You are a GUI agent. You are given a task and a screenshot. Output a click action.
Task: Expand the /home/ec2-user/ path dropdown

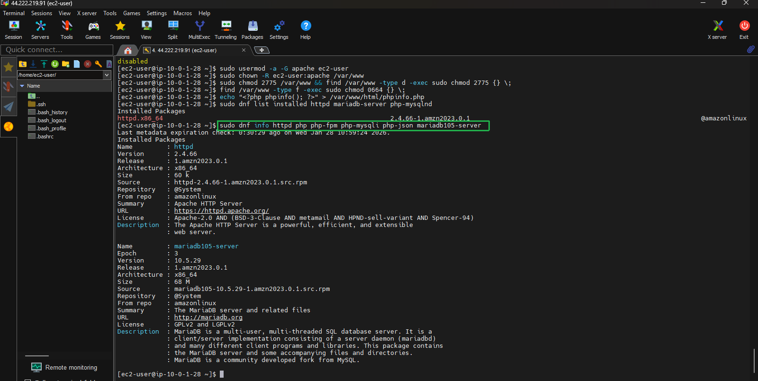pyautogui.click(x=107, y=75)
